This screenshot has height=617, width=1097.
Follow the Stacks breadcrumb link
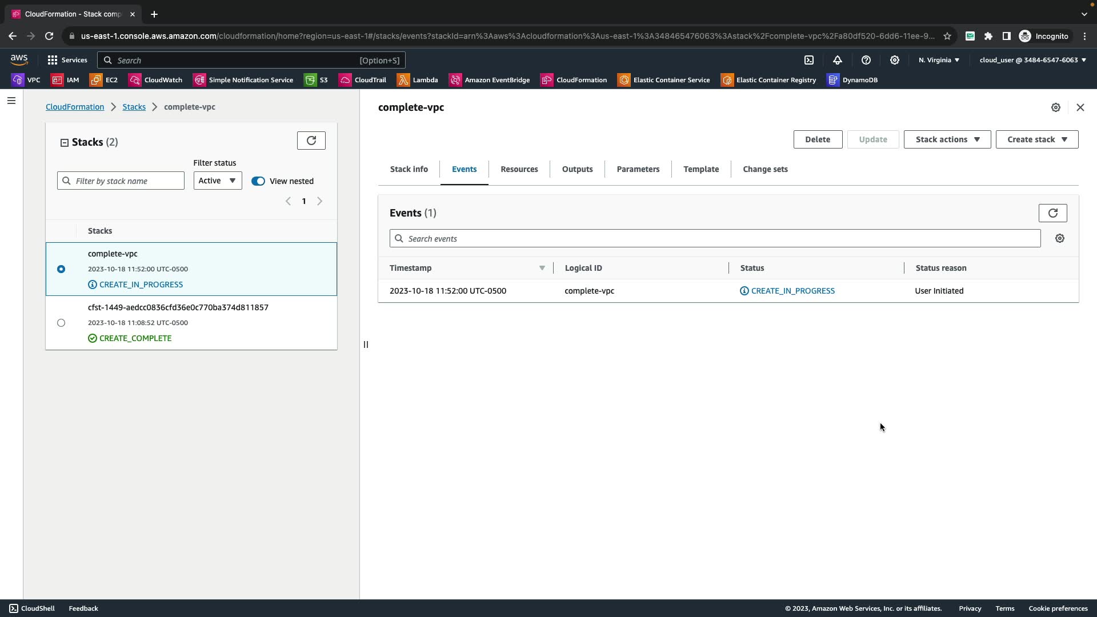(x=134, y=107)
